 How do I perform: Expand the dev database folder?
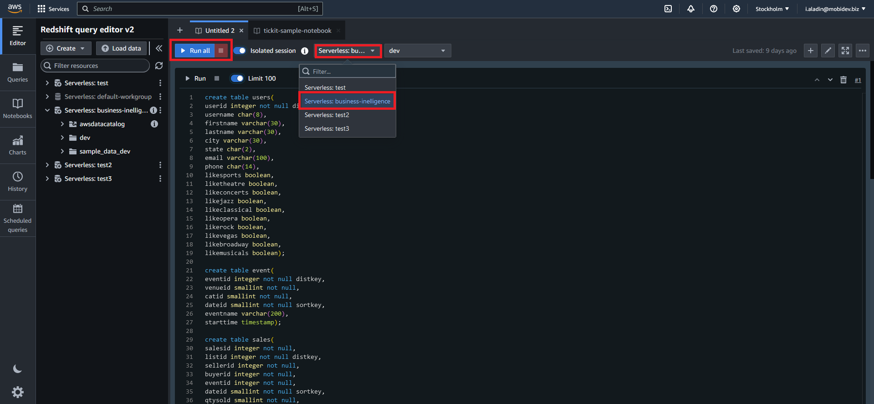62,138
